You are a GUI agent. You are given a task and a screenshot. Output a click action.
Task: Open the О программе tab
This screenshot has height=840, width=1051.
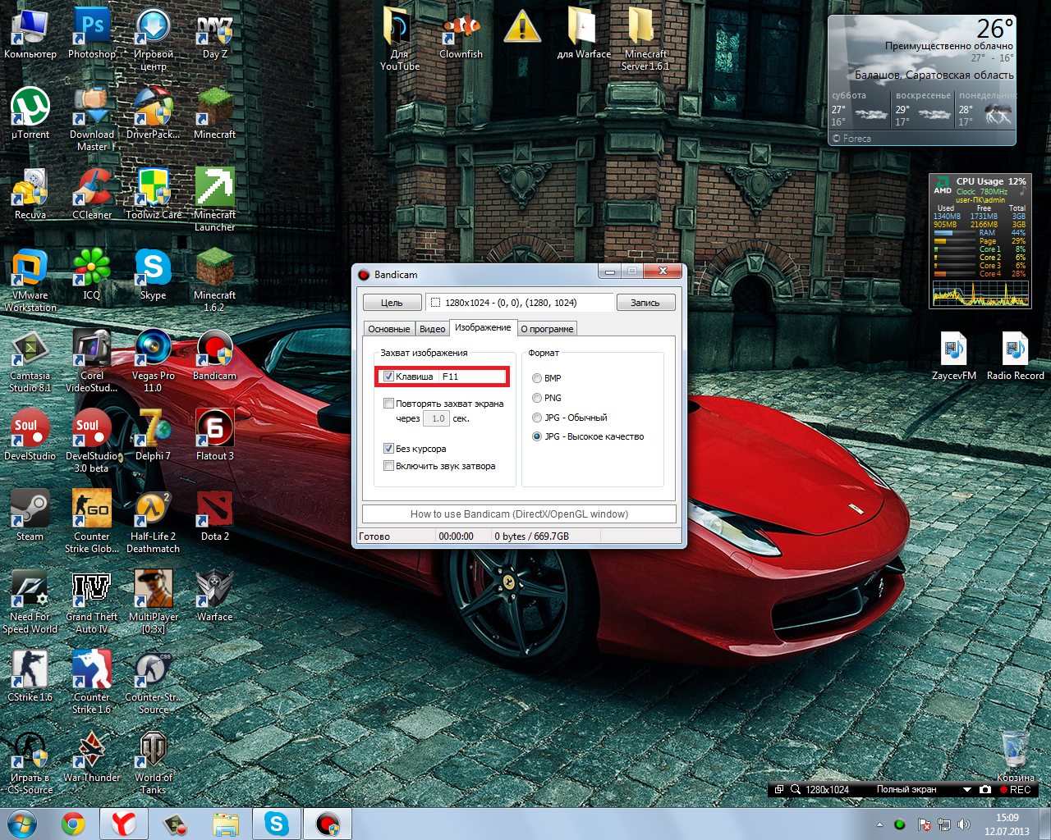pyautogui.click(x=548, y=329)
